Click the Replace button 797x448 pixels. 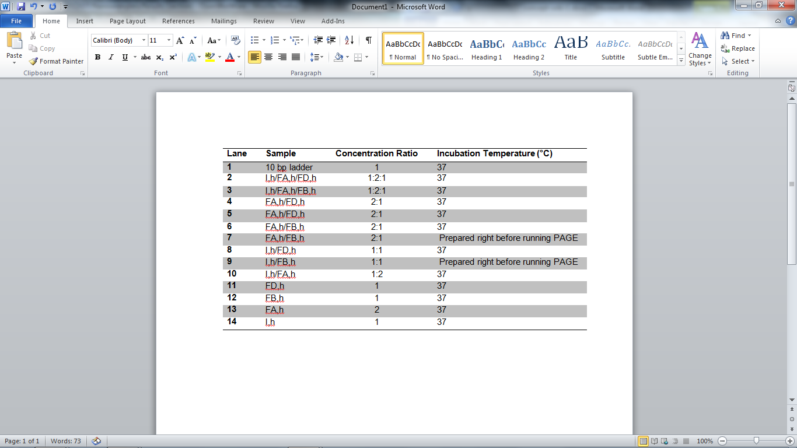(x=737, y=48)
